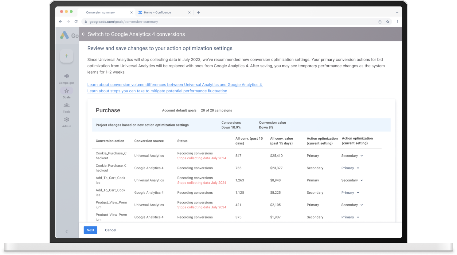457x255 pixels.
Task: Switch to the Conversion summary tab
Action: (105, 13)
